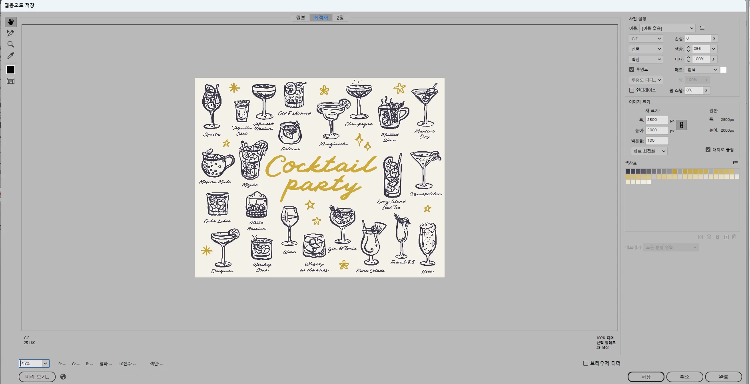750x384 pixels.
Task: Click the constrain proportions link icon
Action: coord(682,125)
